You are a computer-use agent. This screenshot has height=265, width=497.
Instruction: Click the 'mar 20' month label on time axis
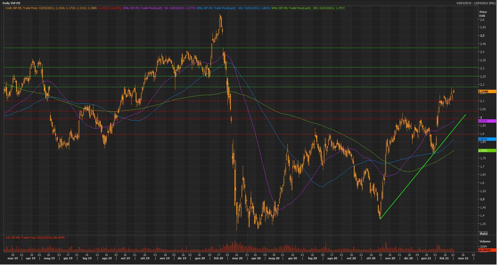pos(237,258)
